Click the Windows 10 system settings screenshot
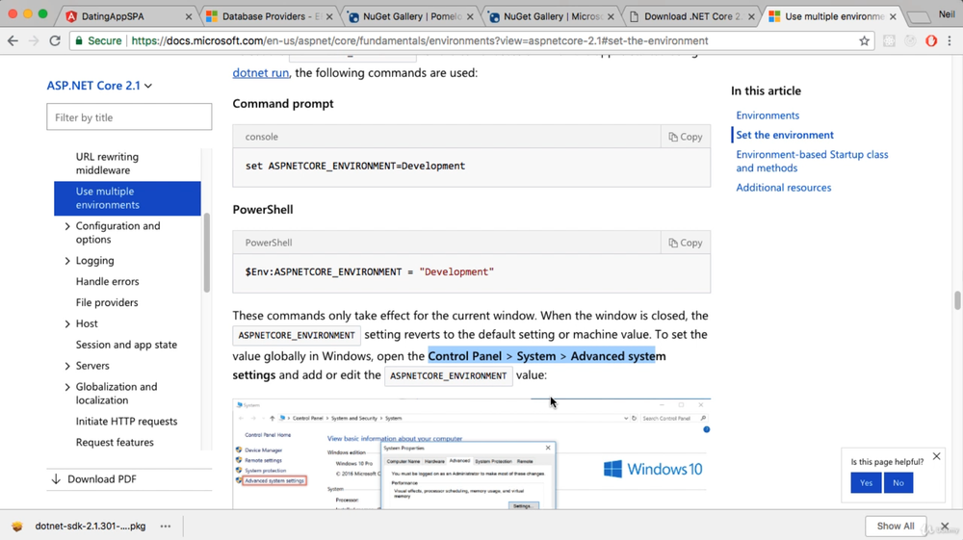 click(x=471, y=453)
